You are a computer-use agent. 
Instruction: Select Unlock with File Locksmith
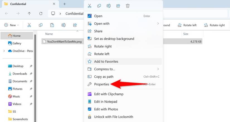[x=124, y=117]
